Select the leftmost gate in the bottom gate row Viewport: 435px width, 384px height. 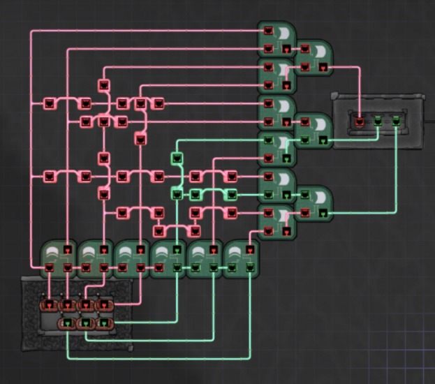pos(59,259)
